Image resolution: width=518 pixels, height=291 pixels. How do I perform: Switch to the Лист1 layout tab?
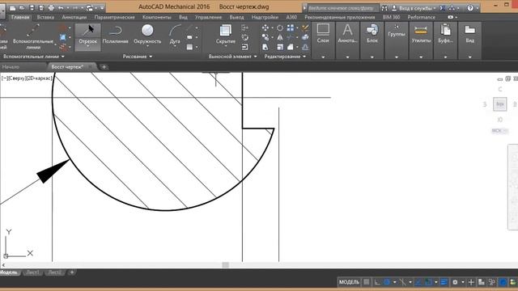point(32,272)
